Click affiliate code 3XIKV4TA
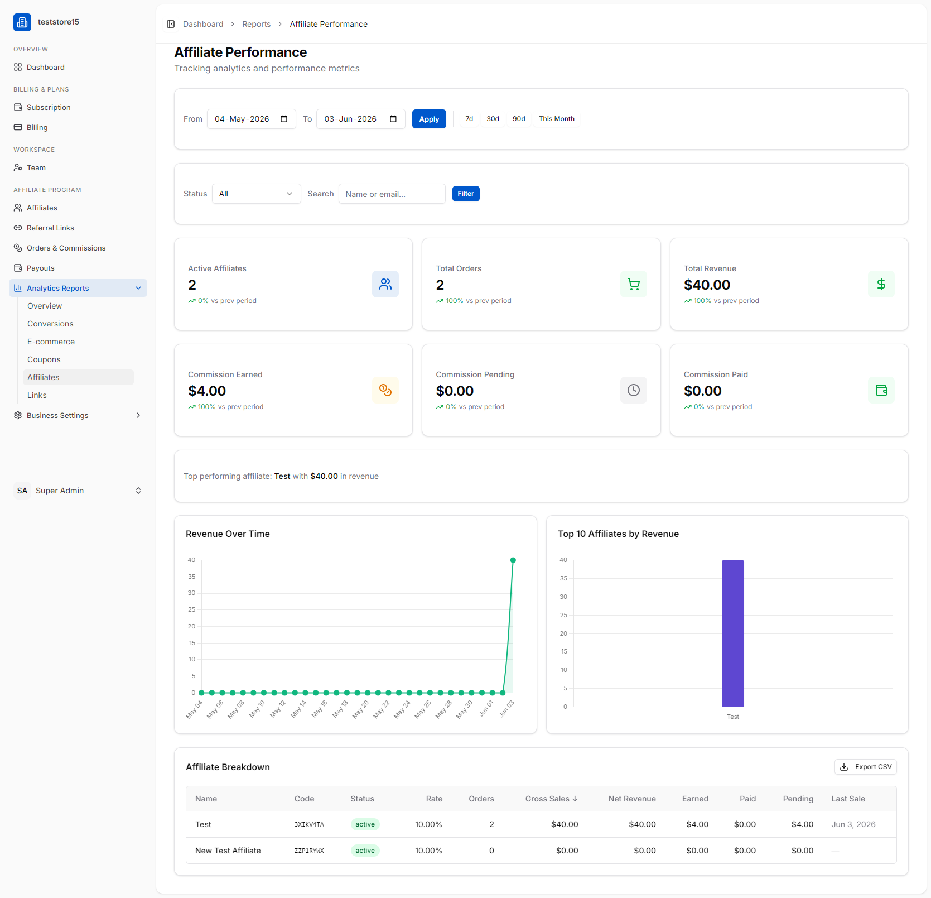Screen dimensions: 931x898 (309, 824)
